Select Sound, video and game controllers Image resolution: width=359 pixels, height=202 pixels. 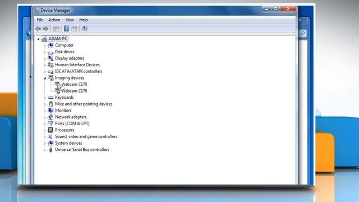86,136
